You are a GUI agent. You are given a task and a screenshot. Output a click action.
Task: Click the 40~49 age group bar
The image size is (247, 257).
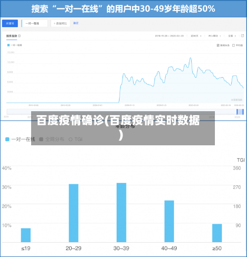169,221
